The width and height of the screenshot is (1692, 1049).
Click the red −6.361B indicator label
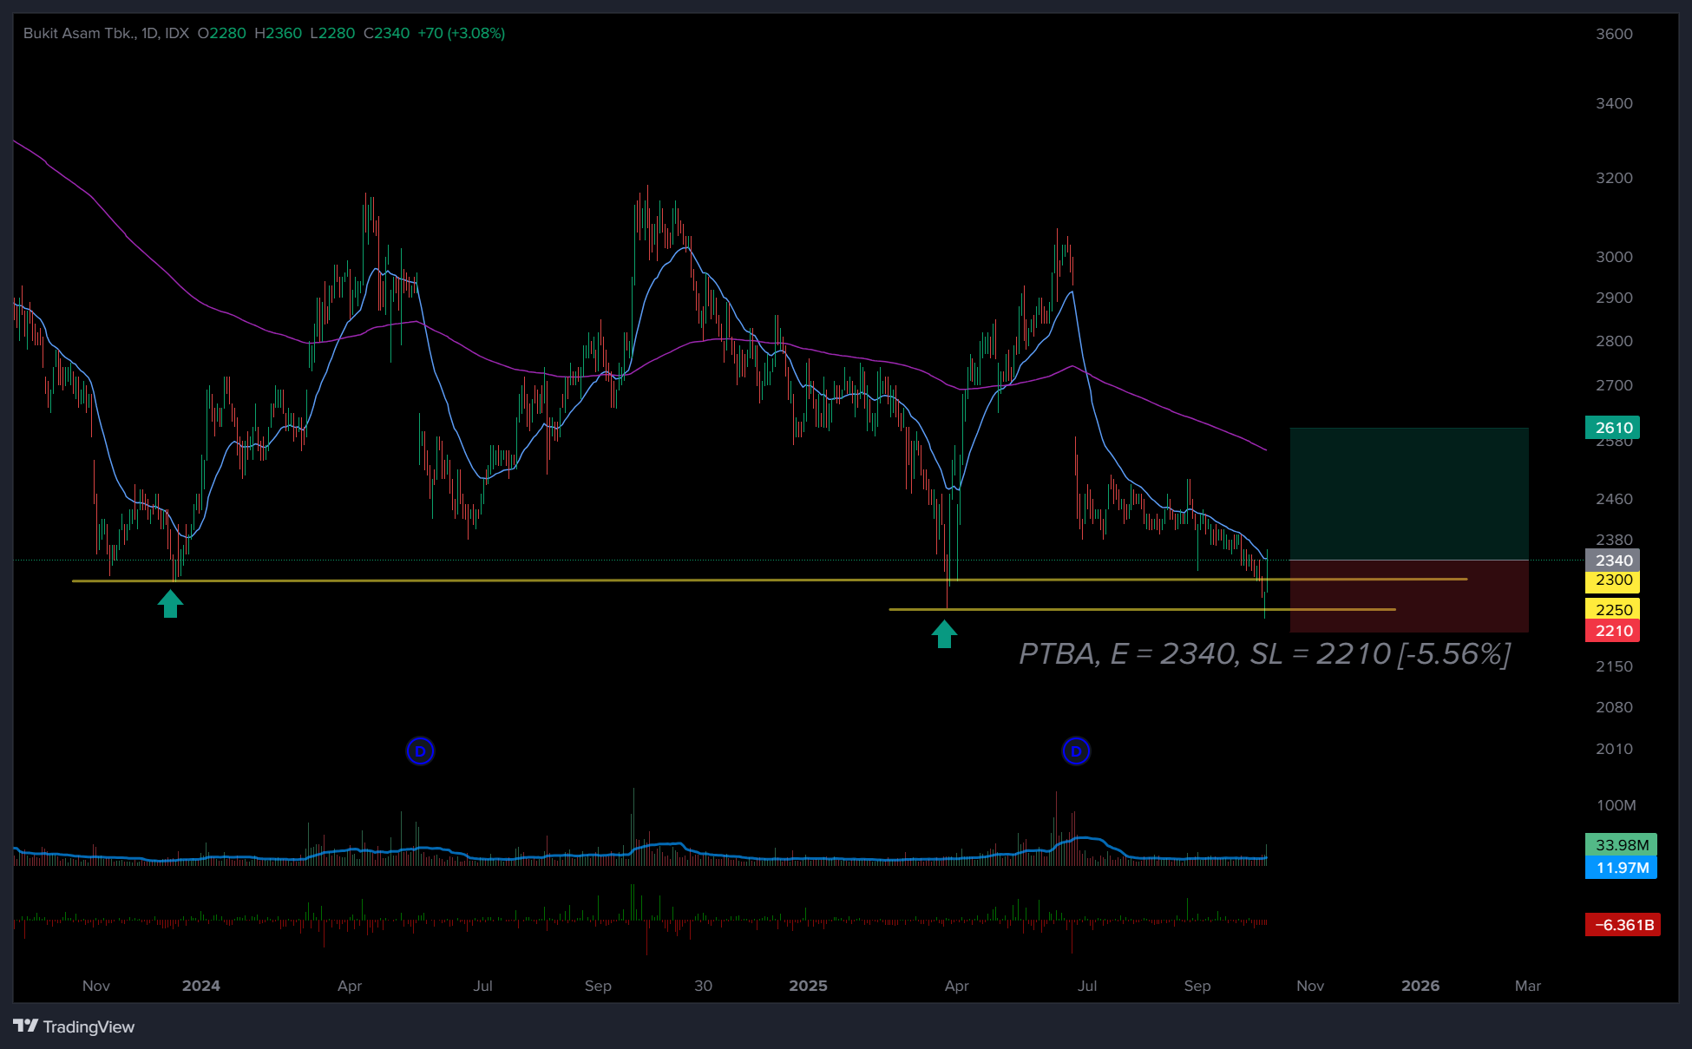pos(1623,925)
